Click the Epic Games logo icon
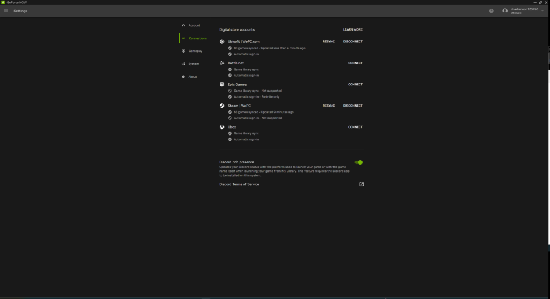The height and width of the screenshot is (299, 550). coord(222,85)
